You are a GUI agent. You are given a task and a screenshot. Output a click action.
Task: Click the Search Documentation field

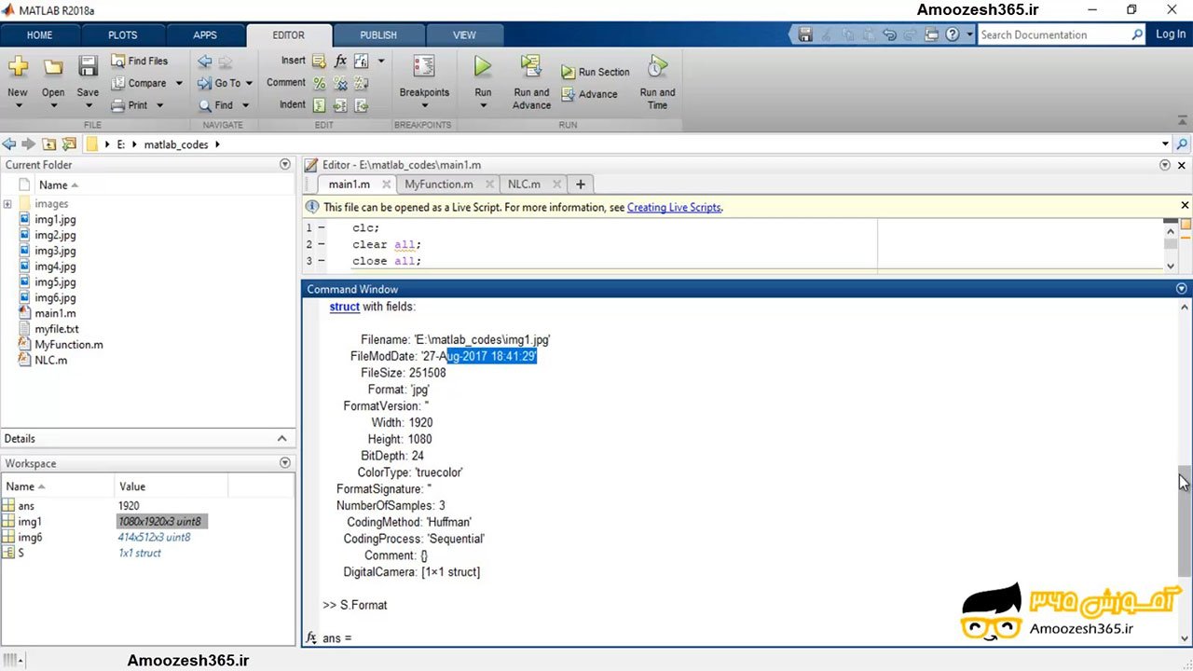(x=1054, y=34)
